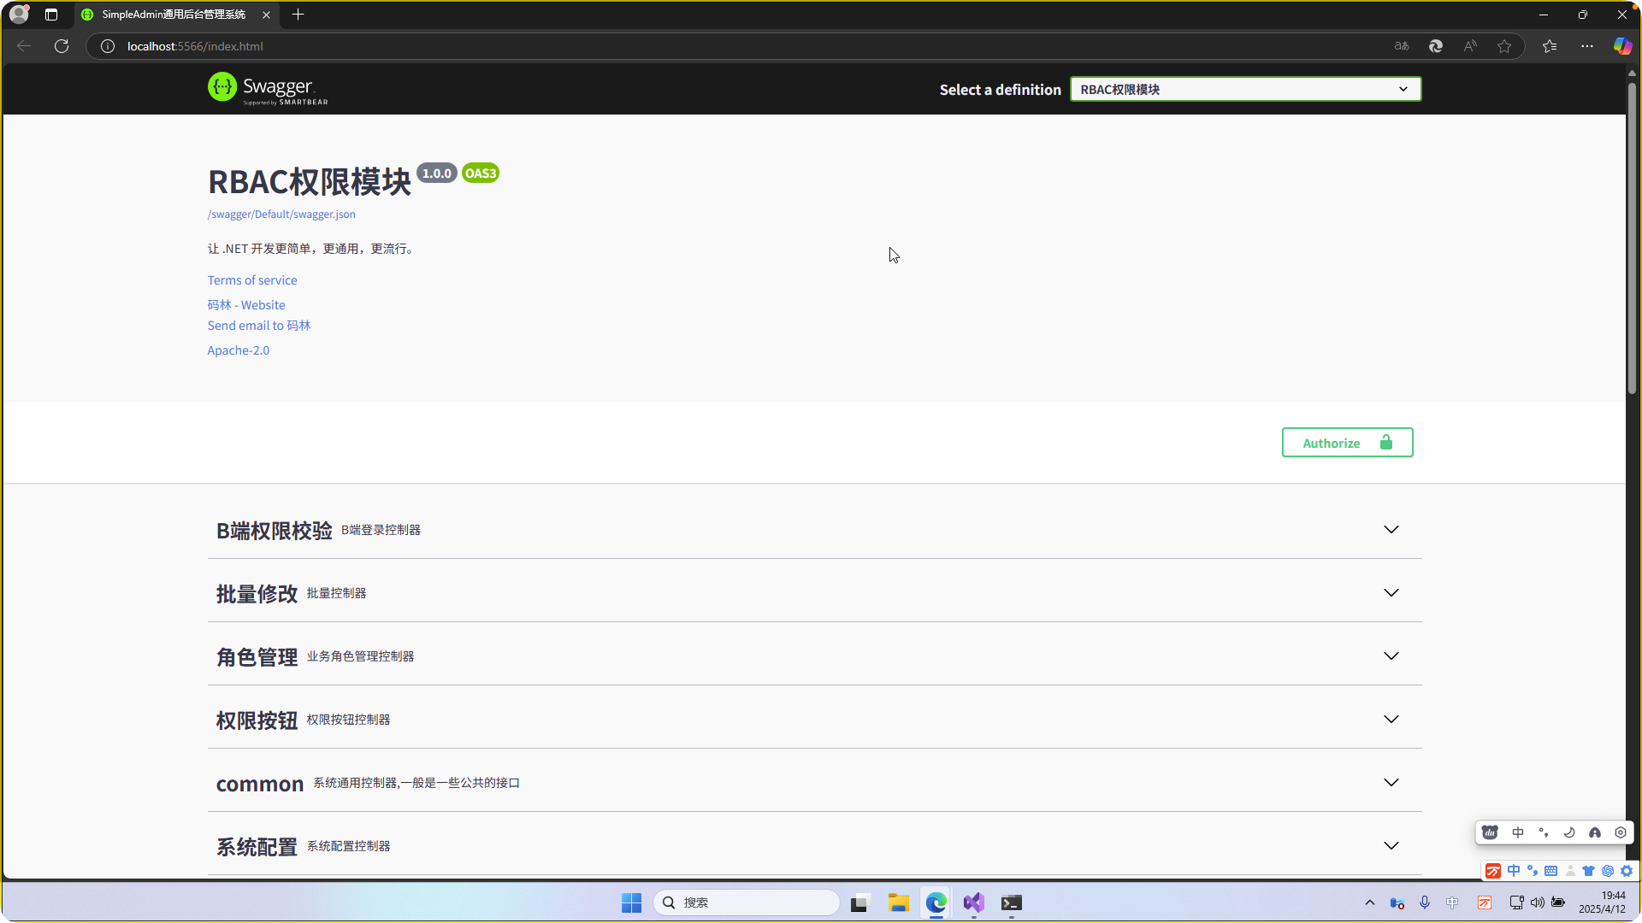1642x923 pixels.
Task: Click the Swagger logo icon
Action: click(222, 87)
